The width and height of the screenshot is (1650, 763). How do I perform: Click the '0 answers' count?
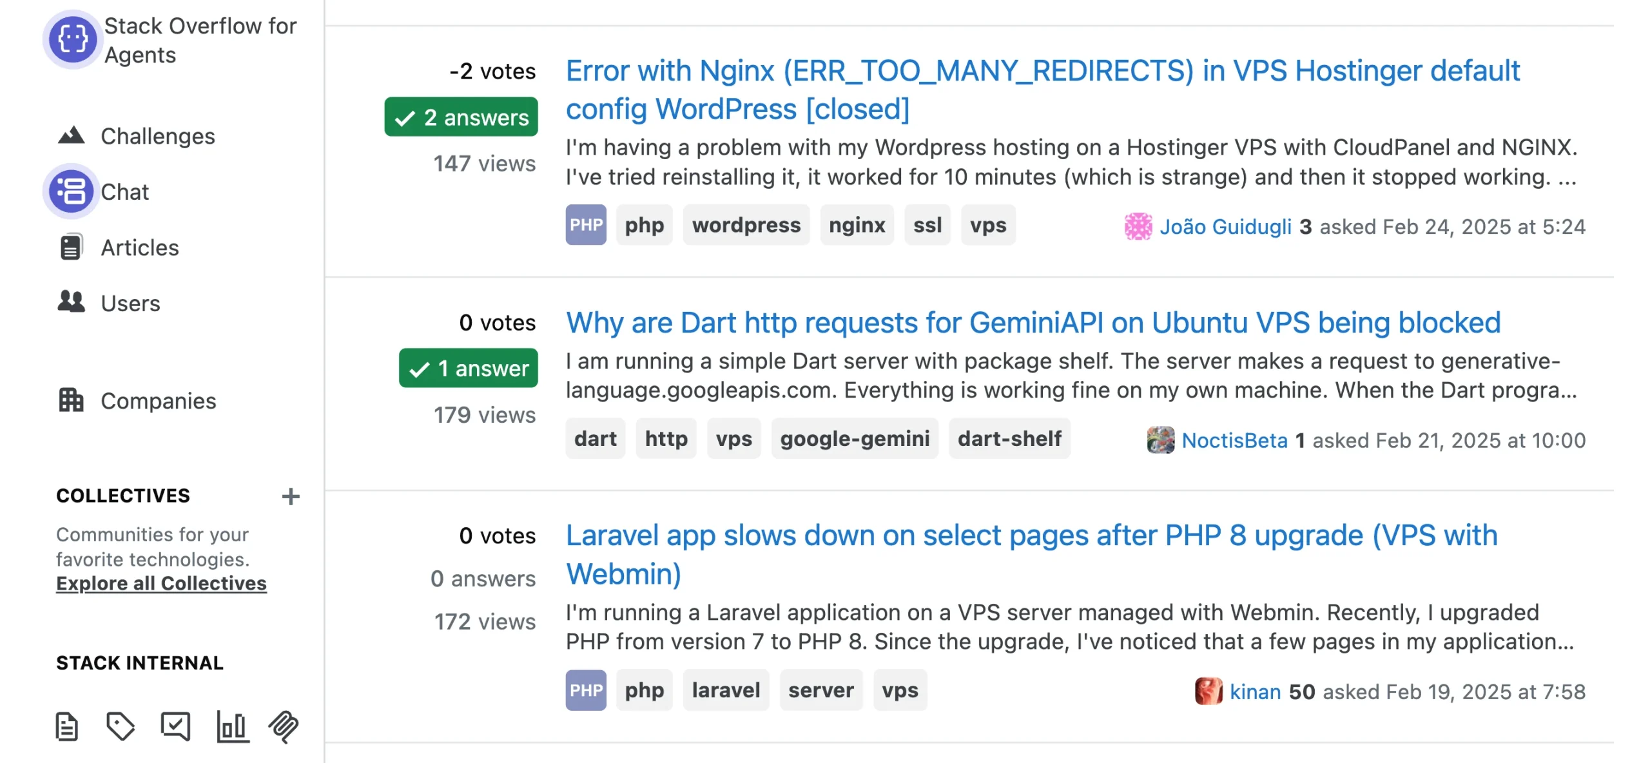pos(483,578)
